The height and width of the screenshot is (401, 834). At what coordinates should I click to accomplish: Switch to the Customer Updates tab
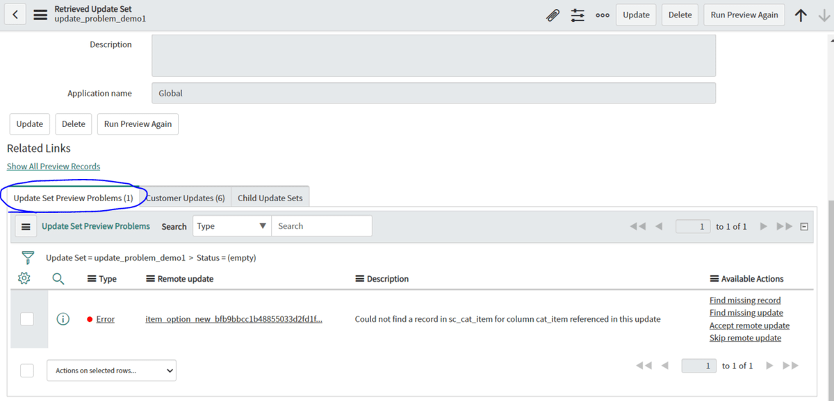tap(186, 197)
